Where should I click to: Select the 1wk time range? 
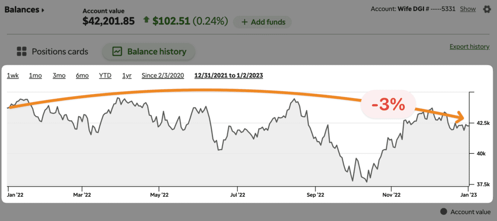click(x=13, y=75)
